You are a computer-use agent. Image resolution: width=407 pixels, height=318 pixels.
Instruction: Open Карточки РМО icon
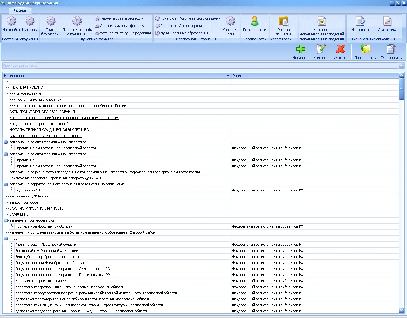pos(231,21)
